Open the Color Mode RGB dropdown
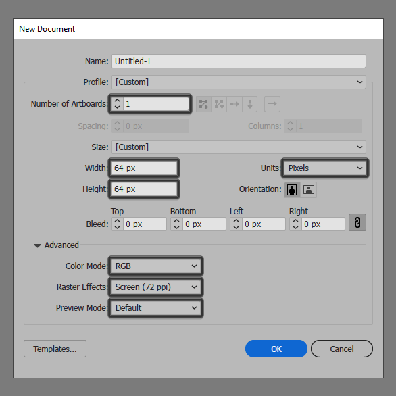The height and width of the screenshot is (396, 396). point(156,266)
